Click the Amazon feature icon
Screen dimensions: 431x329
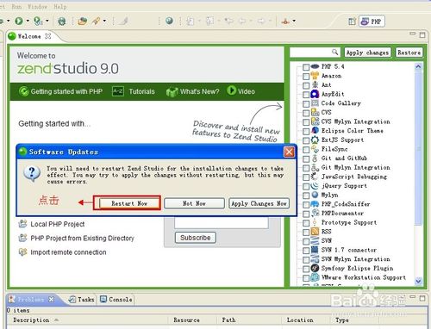click(315, 76)
